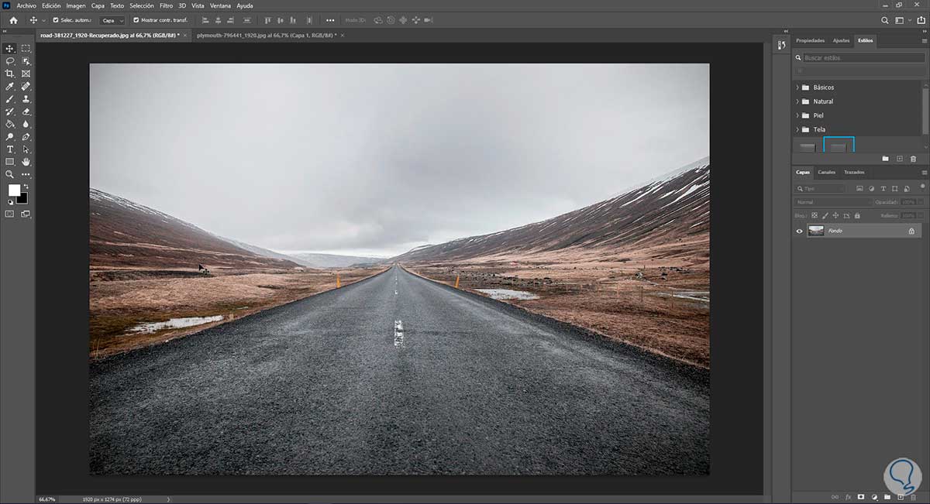Select the Dodge tool

point(10,136)
